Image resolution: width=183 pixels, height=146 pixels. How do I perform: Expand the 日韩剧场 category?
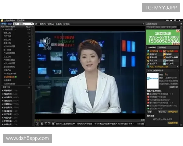point(2,104)
